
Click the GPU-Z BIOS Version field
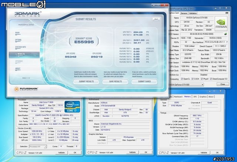[x=201, y=34]
